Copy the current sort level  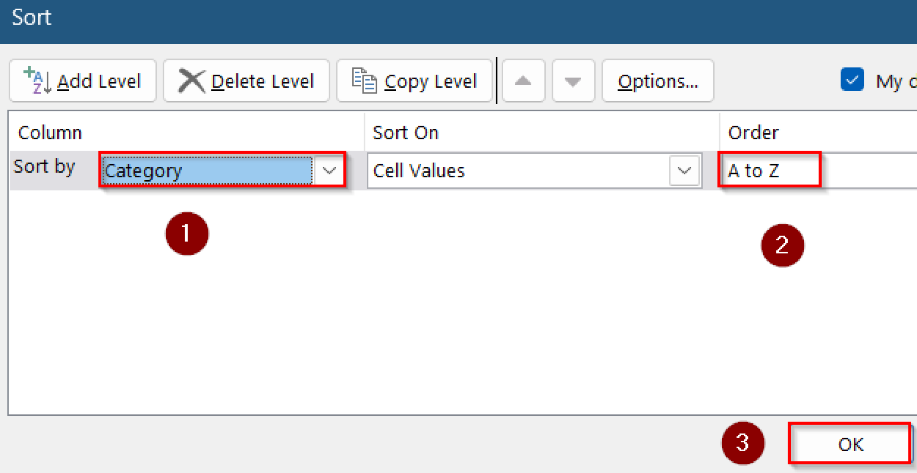click(x=414, y=80)
